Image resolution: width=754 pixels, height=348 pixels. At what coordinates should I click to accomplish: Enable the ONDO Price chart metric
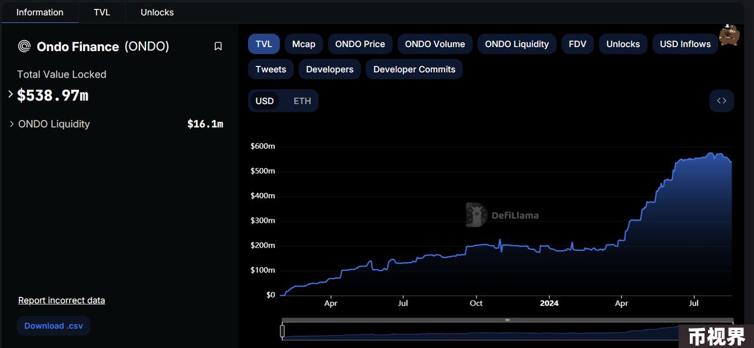[x=360, y=44]
